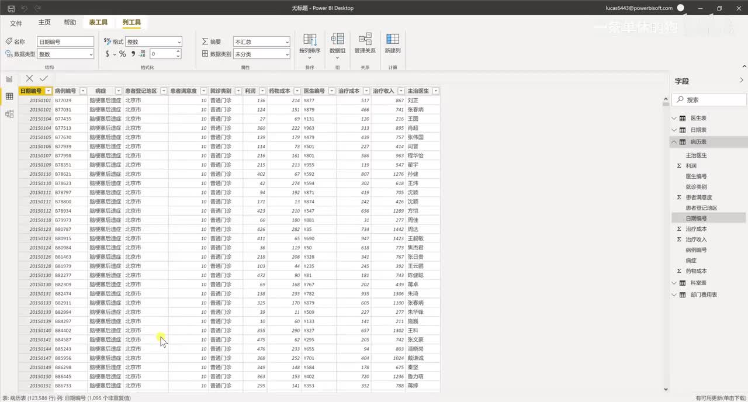Click the Redo arrow in title bar
This screenshot has width=748, height=402.
point(38,8)
